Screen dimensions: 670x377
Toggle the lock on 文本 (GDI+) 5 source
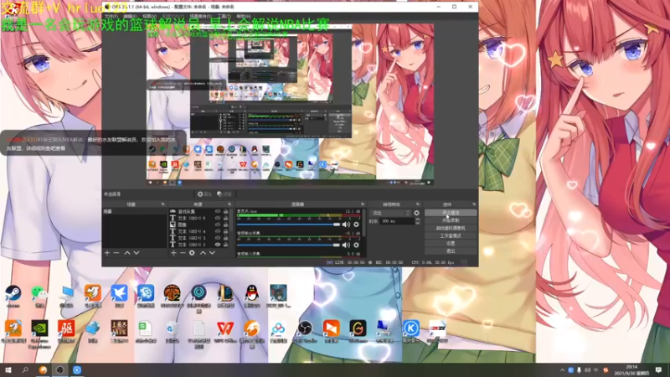[x=225, y=218]
